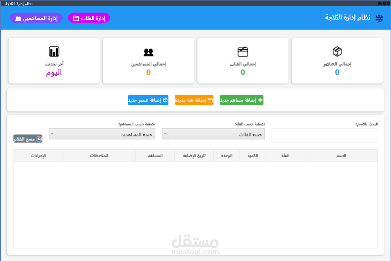Screen dimensions: 391x261
Task: Click إضافة عنصر جديد blue button
Action: click(148, 100)
